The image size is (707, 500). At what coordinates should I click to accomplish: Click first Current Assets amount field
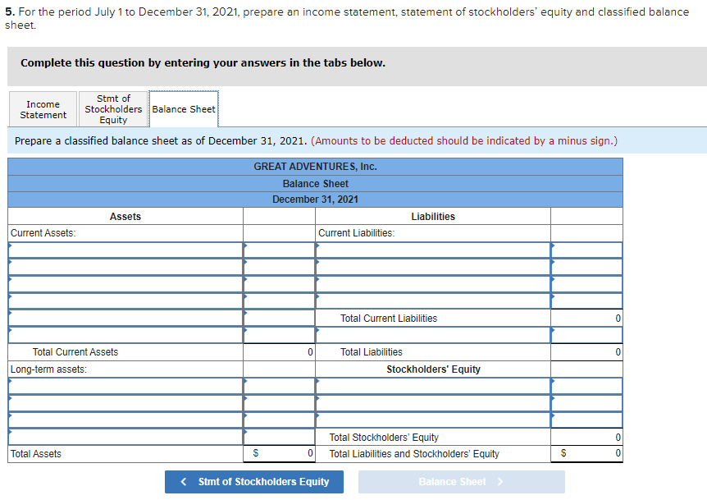pos(279,250)
